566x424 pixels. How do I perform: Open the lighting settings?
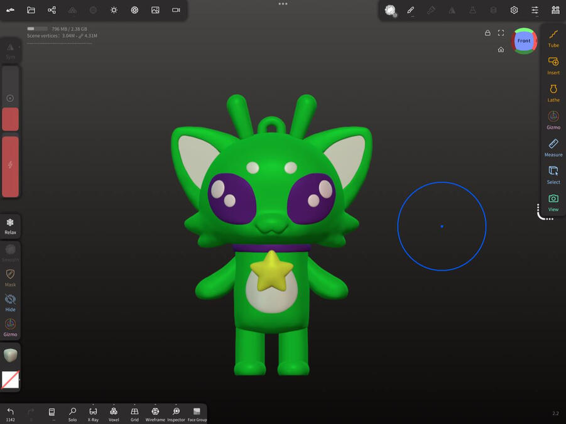click(114, 10)
